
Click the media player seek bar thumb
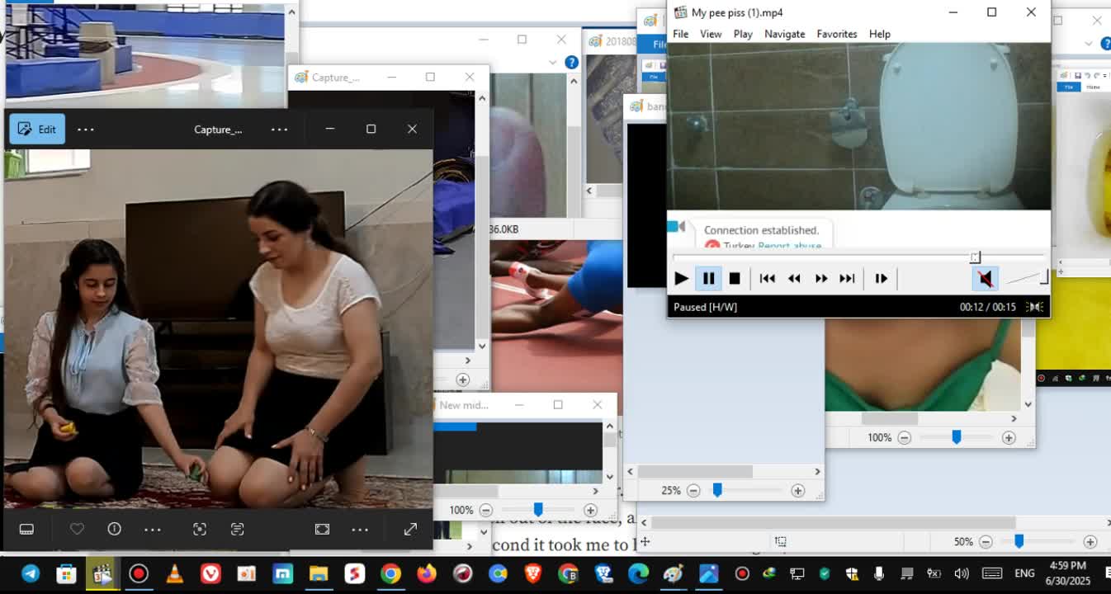pos(975,257)
